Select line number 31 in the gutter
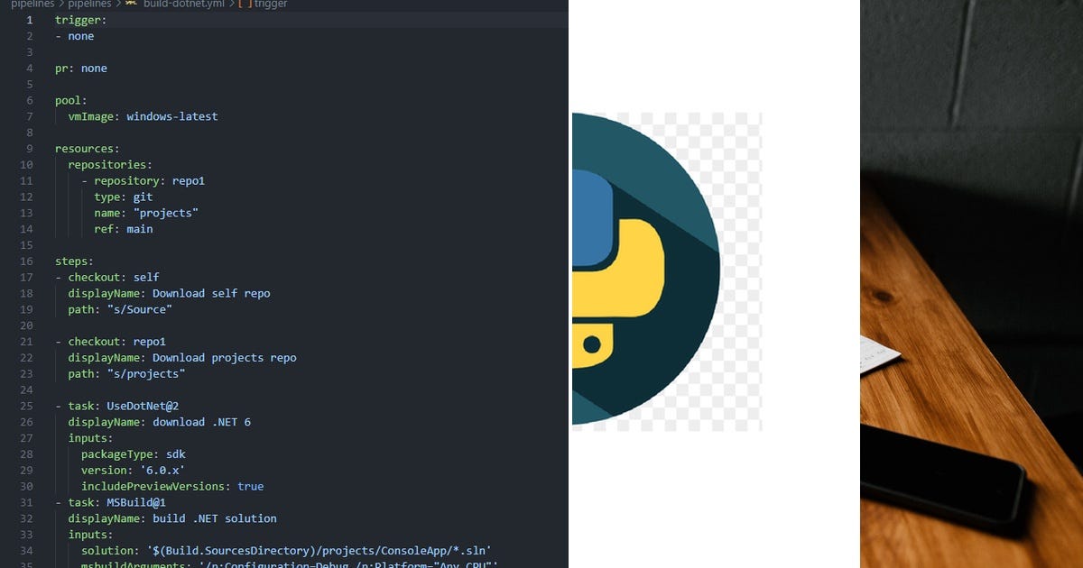 (x=26, y=503)
